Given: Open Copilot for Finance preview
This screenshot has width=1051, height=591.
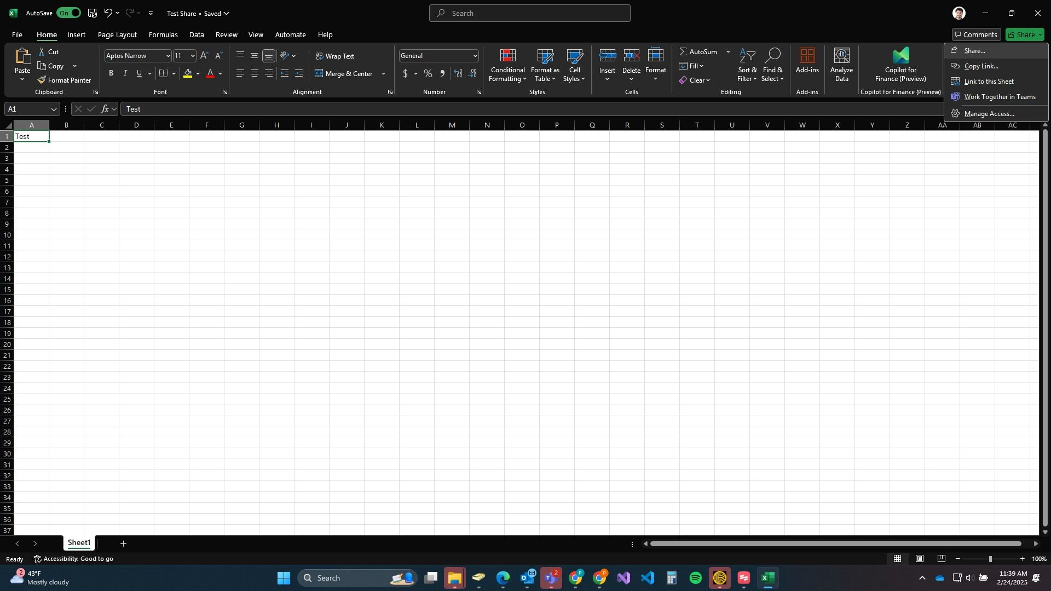Looking at the screenshot, I should coord(900,66).
